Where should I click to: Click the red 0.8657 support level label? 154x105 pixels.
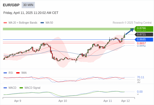coord(141,43)
